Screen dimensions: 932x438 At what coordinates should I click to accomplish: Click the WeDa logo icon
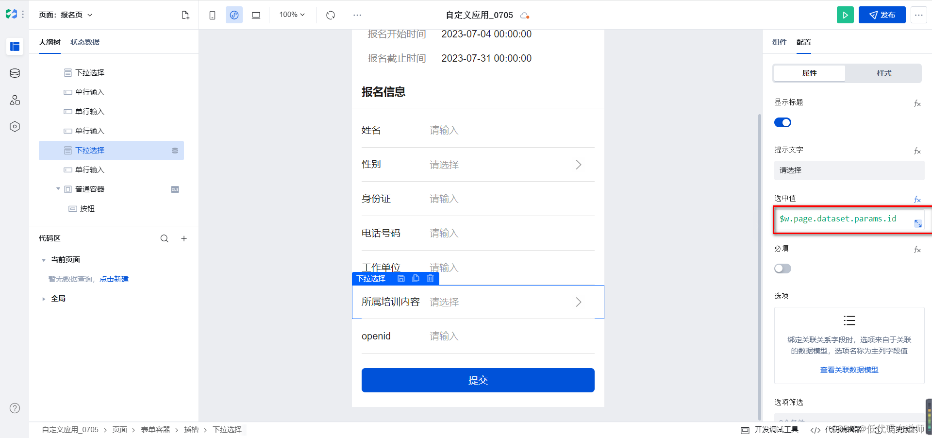11,15
